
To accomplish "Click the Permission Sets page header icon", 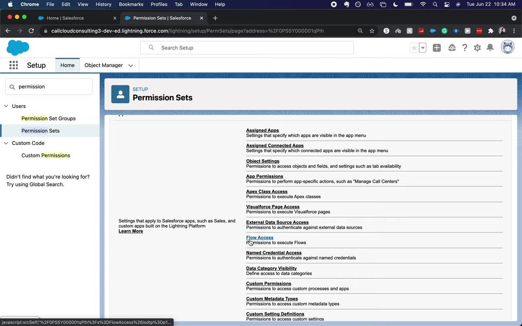I will (x=120, y=94).
